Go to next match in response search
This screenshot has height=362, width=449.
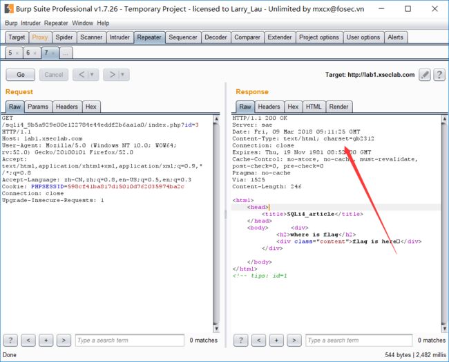(294, 341)
